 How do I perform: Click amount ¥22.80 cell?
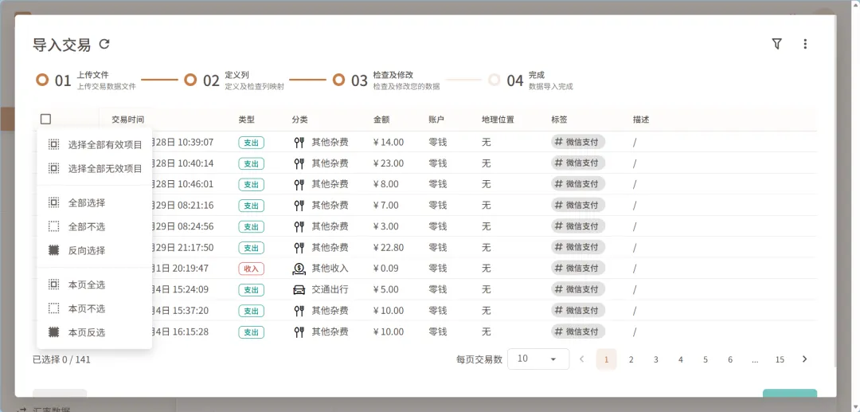[389, 247]
